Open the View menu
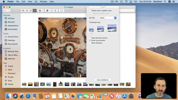This screenshot has width=178, height=100. [x=30, y=2]
